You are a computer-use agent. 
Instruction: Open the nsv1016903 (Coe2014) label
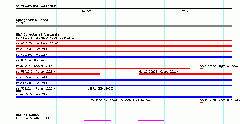pos(32,77)
